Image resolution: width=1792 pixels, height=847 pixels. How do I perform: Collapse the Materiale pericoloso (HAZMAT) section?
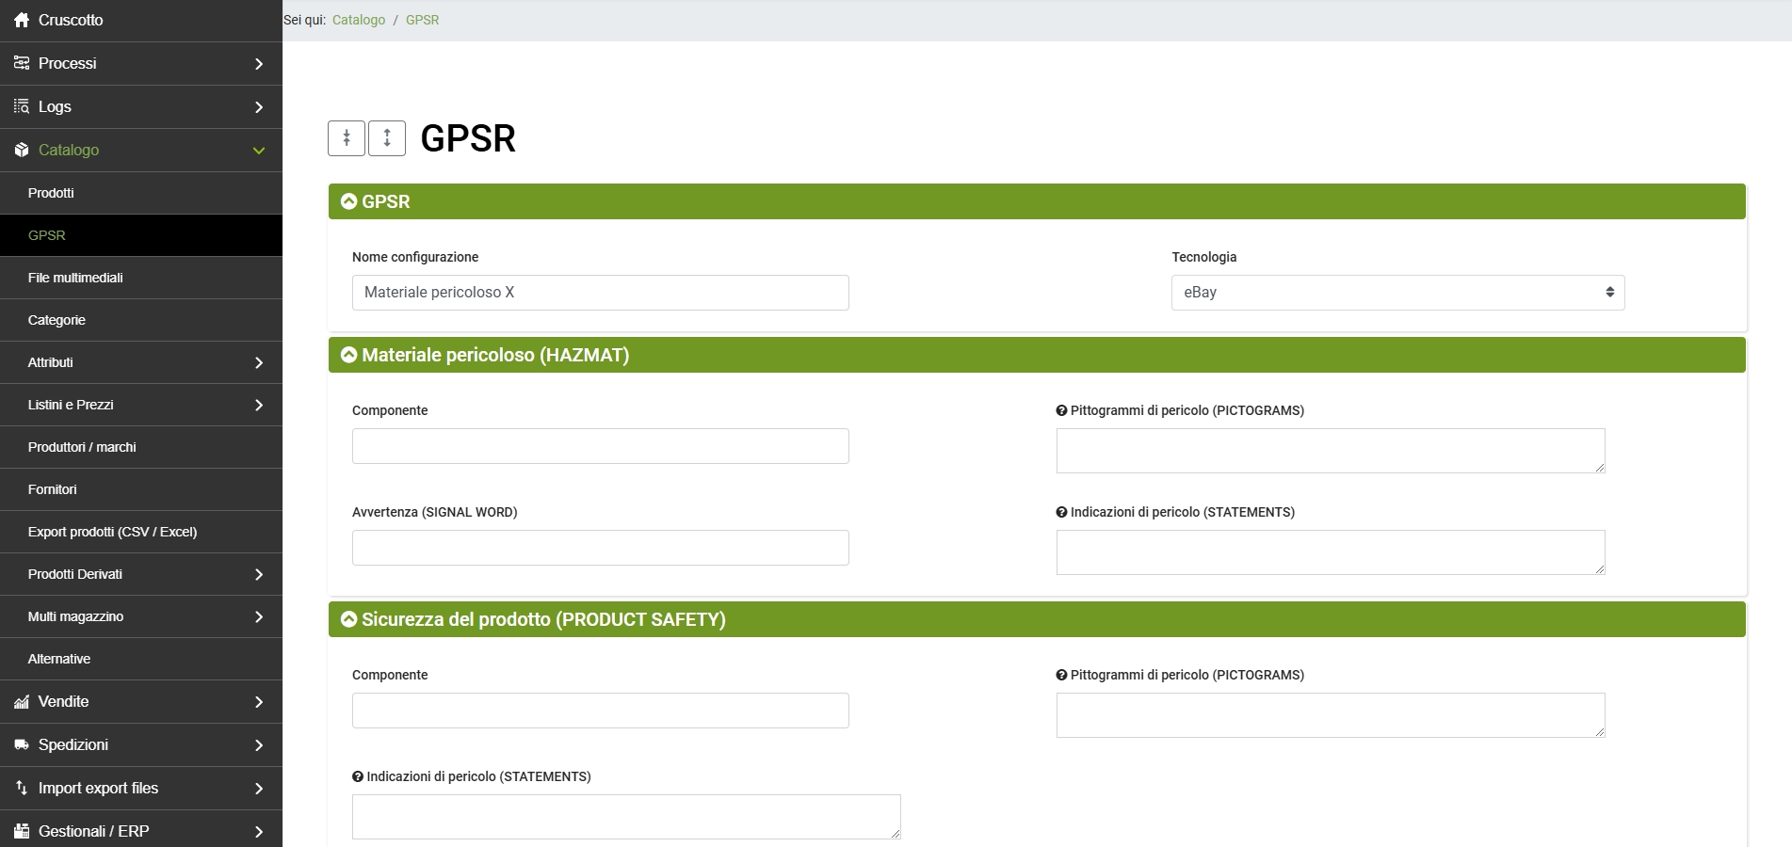coord(349,355)
